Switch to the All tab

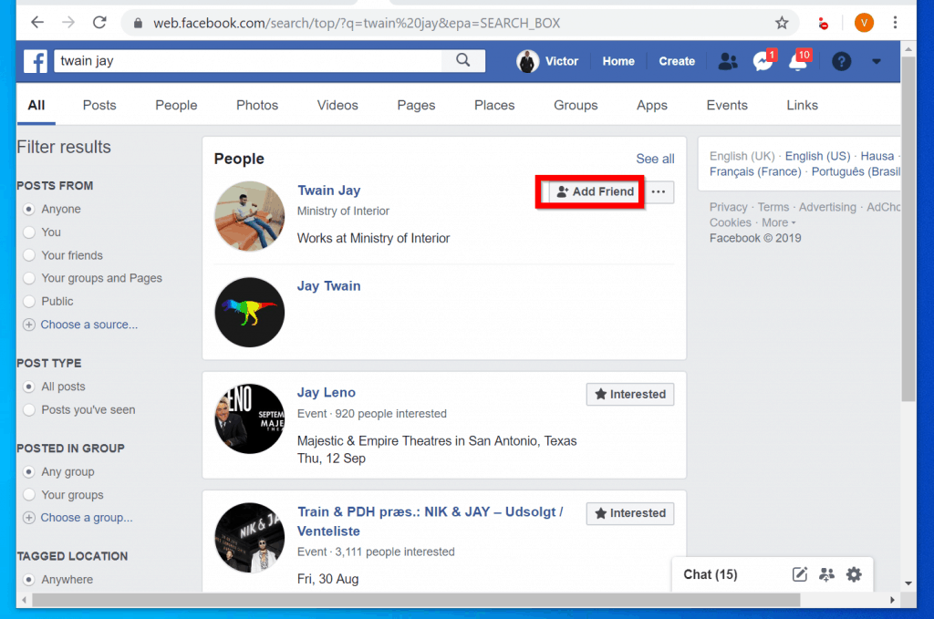point(36,106)
